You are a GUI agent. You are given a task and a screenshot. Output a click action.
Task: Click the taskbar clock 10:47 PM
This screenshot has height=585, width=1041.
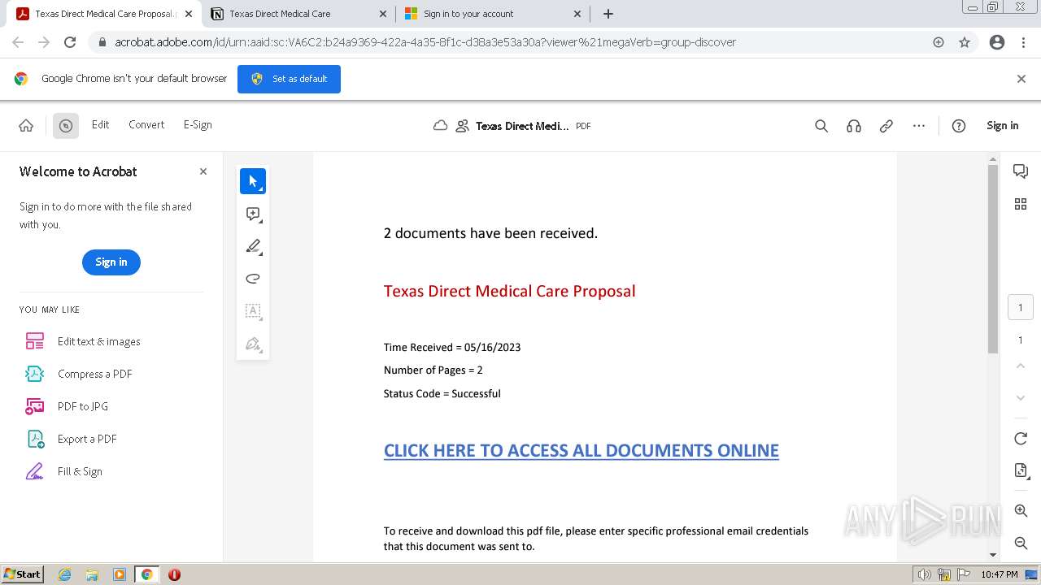(x=1000, y=574)
